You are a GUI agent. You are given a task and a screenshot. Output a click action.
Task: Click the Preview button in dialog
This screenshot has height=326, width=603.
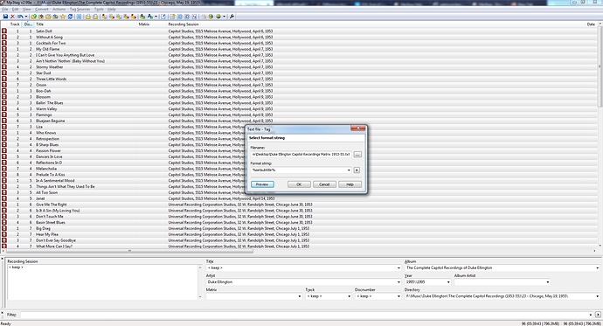point(262,184)
